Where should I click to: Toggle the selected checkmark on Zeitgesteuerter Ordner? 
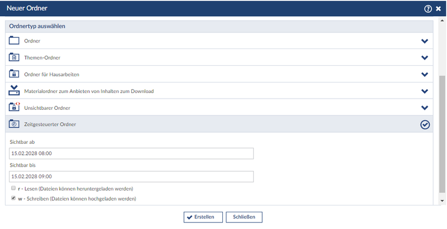click(425, 124)
